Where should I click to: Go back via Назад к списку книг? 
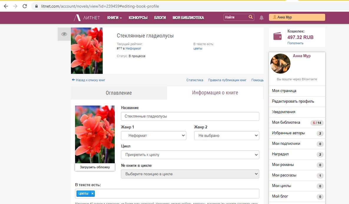pyautogui.click(x=88, y=80)
